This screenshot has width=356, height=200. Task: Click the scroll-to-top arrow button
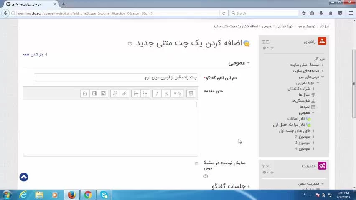click(24, 177)
